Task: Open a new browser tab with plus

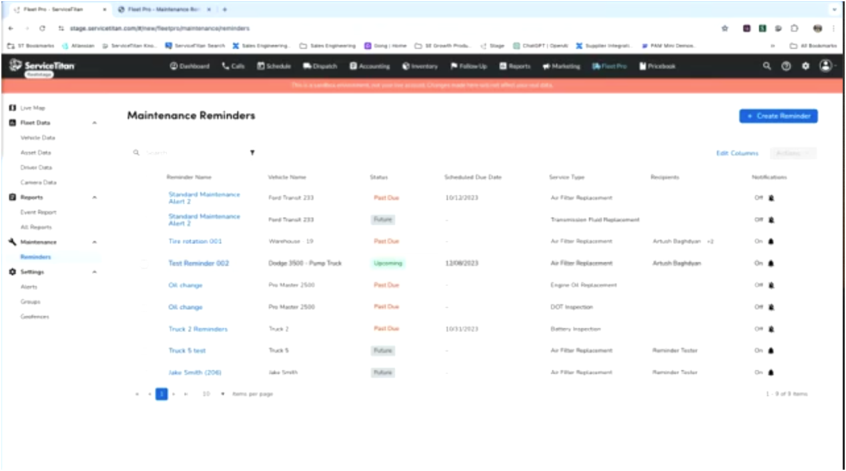Action: tap(225, 10)
